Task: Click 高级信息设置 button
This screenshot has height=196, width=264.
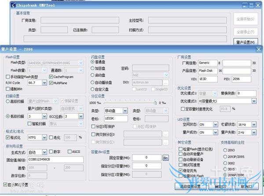Action: (191, 186)
